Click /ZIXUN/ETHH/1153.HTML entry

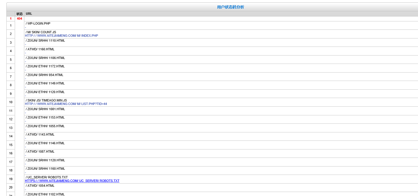pyautogui.click(x=45, y=117)
